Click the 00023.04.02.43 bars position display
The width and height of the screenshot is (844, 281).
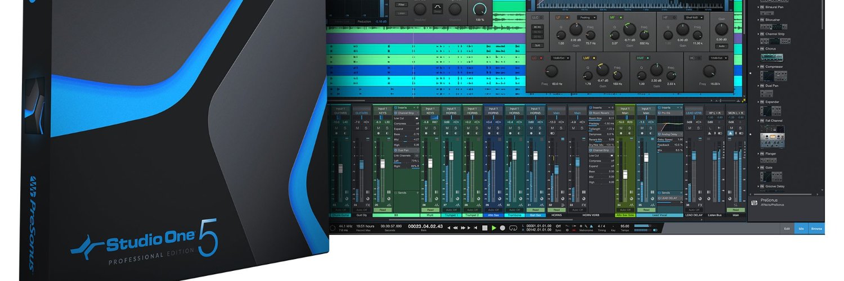pyautogui.click(x=425, y=226)
